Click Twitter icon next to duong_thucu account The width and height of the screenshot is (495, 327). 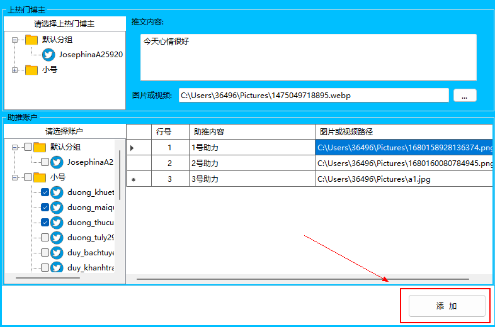click(57, 223)
